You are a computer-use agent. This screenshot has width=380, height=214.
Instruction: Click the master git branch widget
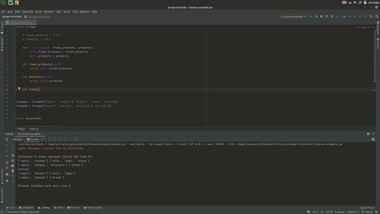tap(368, 212)
